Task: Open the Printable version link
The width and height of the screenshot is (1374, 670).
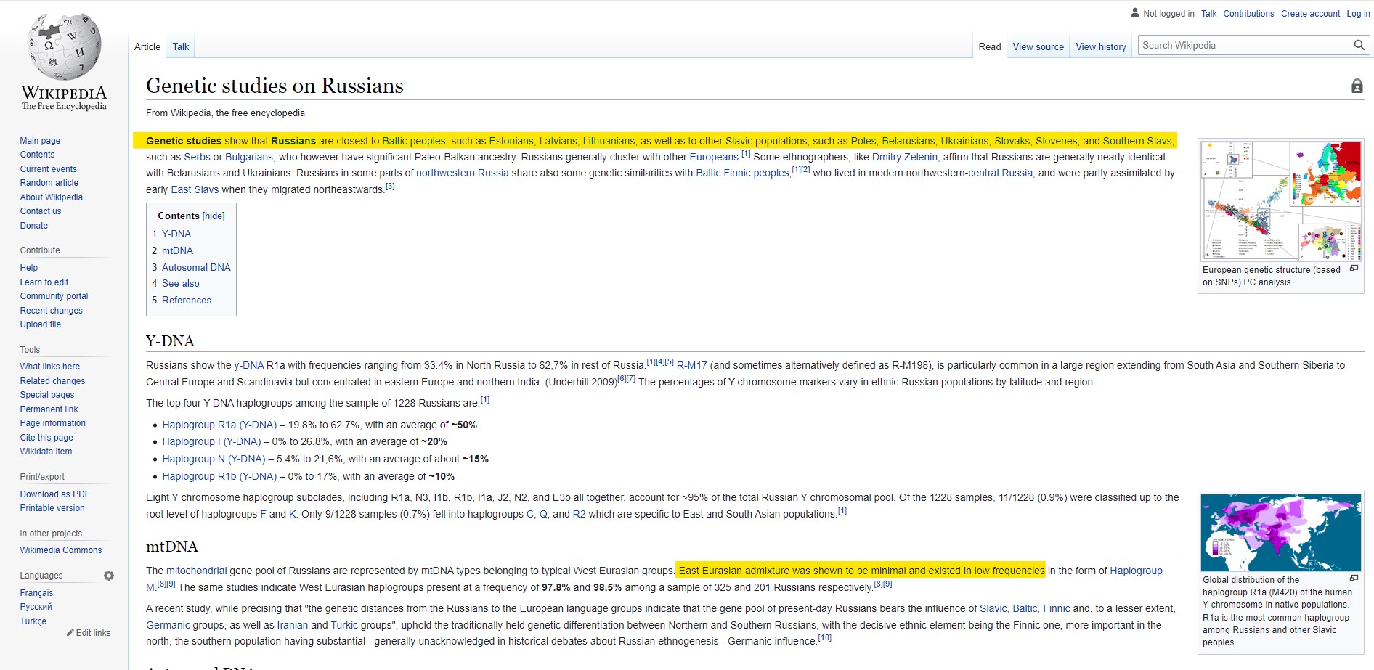Action: [52, 508]
